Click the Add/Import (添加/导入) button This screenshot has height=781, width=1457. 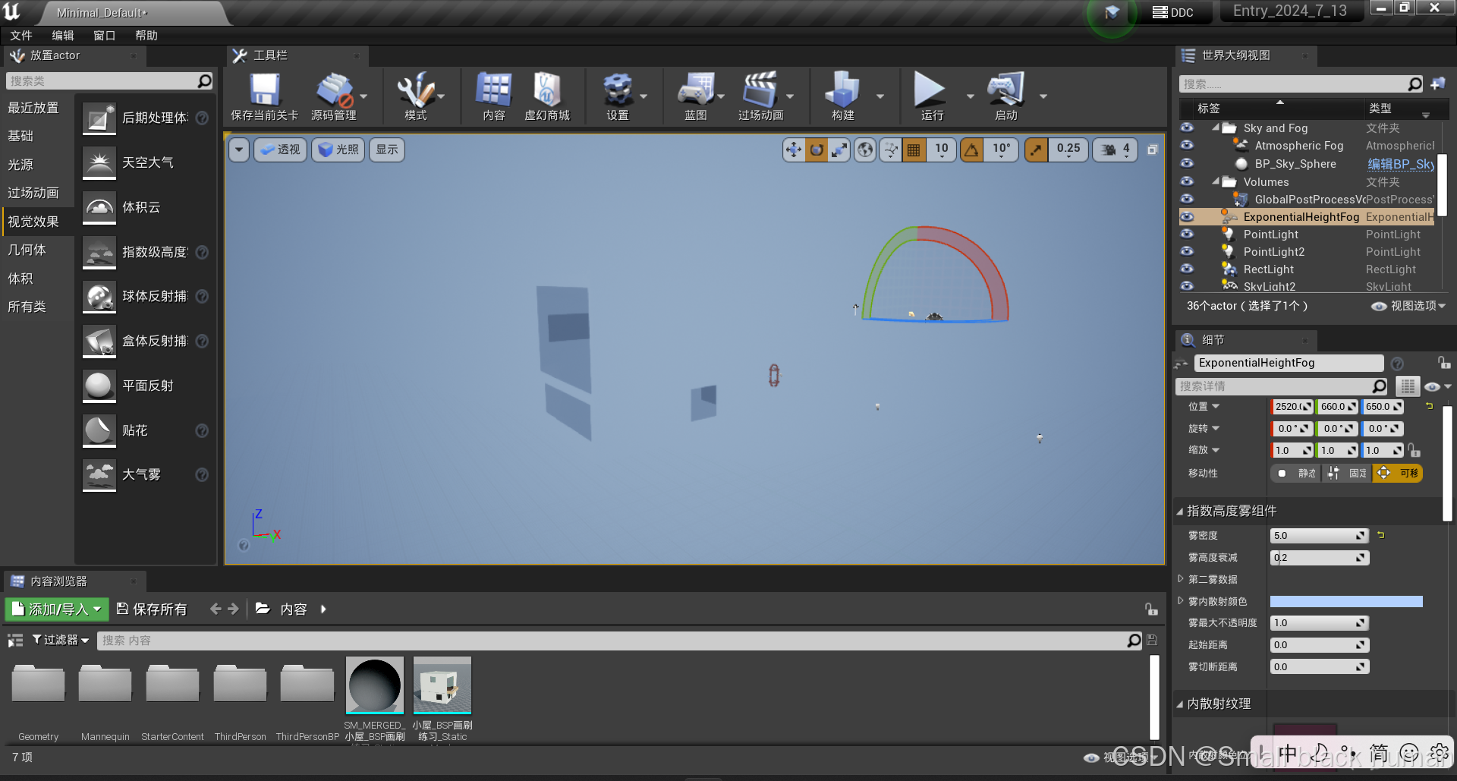57,609
